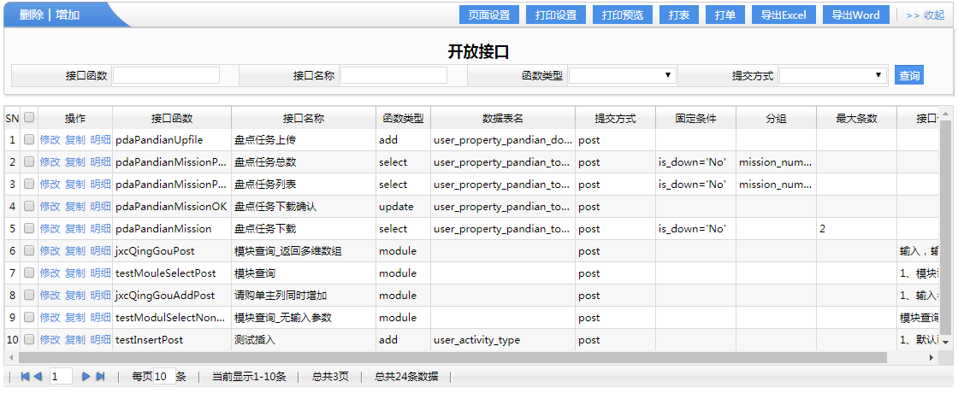Go to the first page of results
This screenshot has height=393, width=958.
pyautogui.click(x=25, y=377)
